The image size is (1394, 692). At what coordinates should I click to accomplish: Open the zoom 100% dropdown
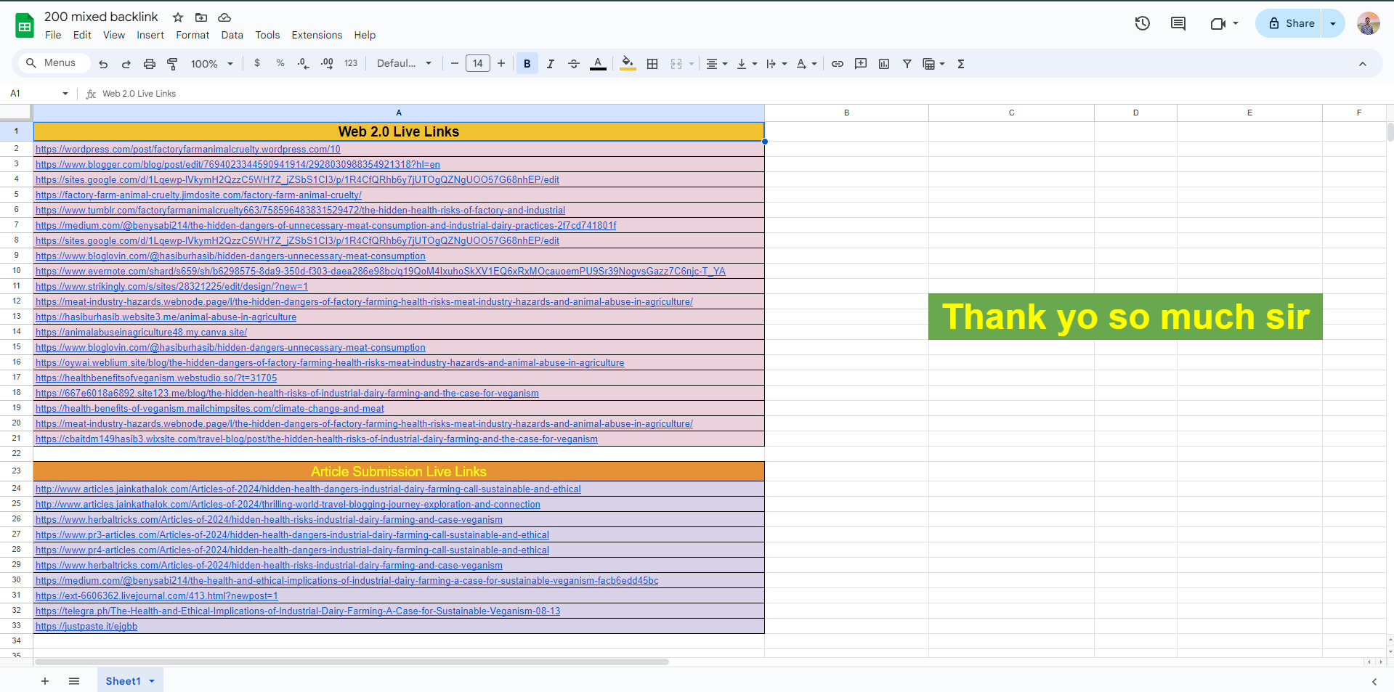(x=211, y=64)
